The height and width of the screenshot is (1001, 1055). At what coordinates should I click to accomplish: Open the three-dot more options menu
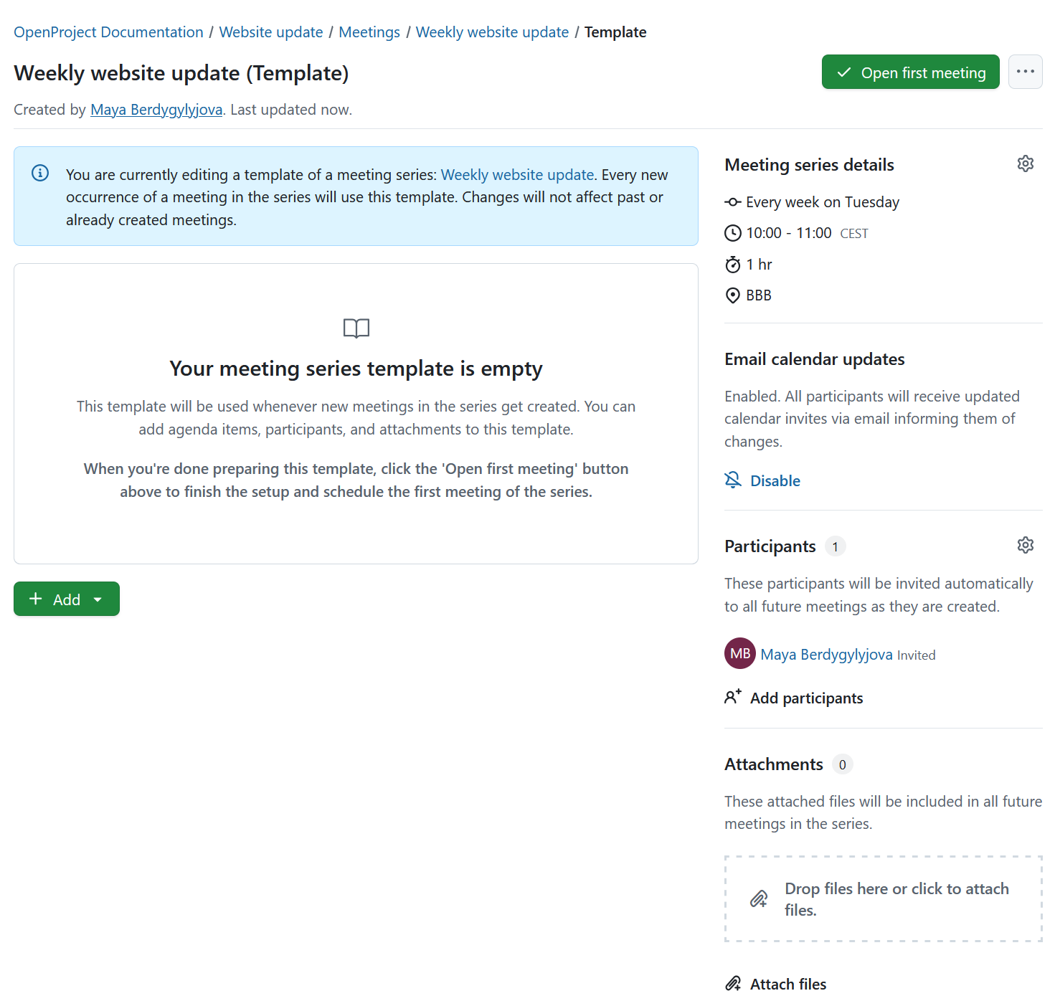click(x=1025, y=72)
